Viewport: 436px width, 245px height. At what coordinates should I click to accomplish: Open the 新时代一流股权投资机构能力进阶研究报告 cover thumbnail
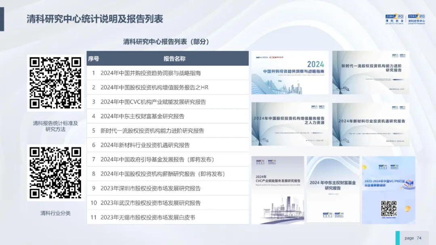[371, 73]
